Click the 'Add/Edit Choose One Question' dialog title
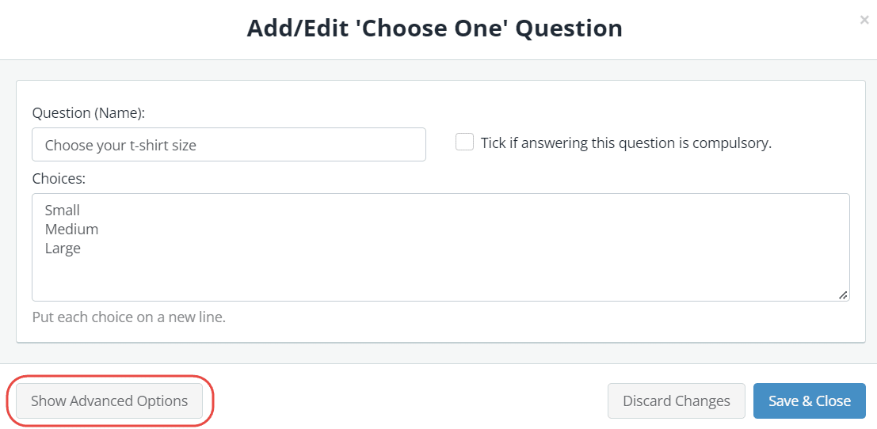The width and height of the screenshot is (877, 429). click(435, 28)
